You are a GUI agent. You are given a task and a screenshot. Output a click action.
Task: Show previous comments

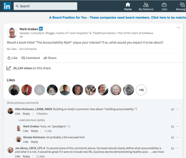pos(23,103)
